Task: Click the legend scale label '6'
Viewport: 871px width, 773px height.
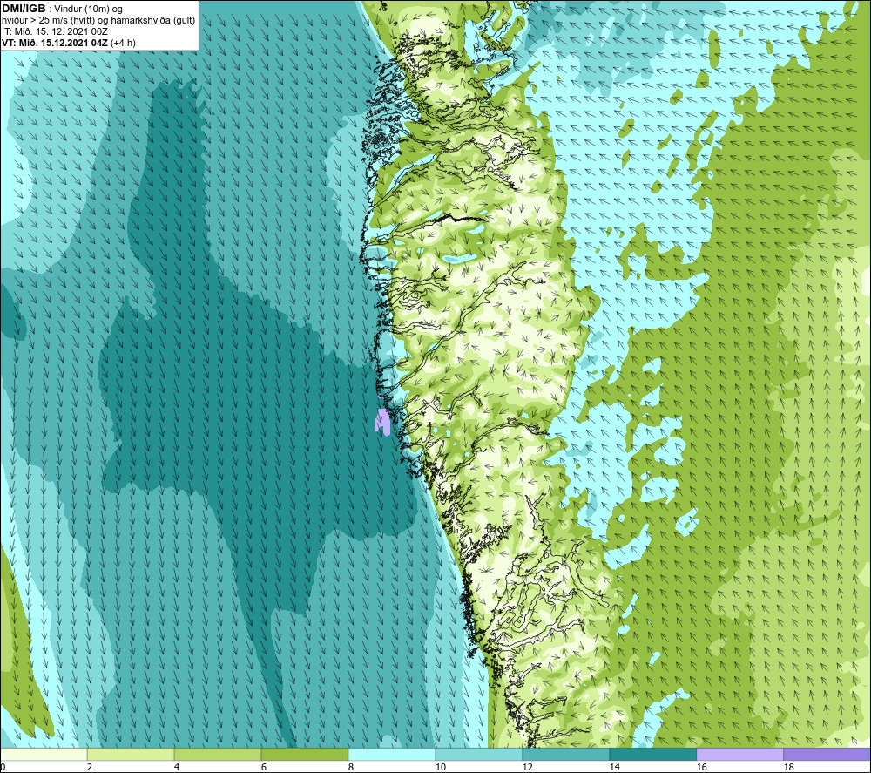Action: click(263, 768)
